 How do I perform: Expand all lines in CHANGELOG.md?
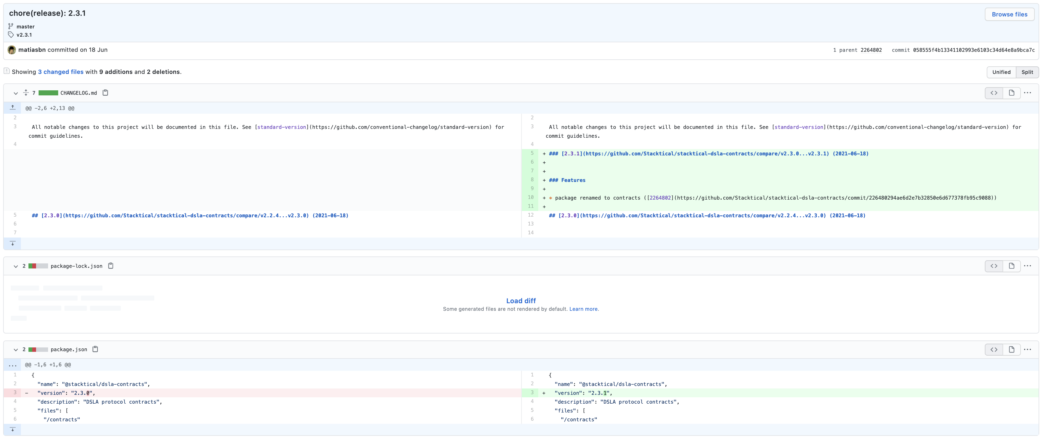(26, 93)
